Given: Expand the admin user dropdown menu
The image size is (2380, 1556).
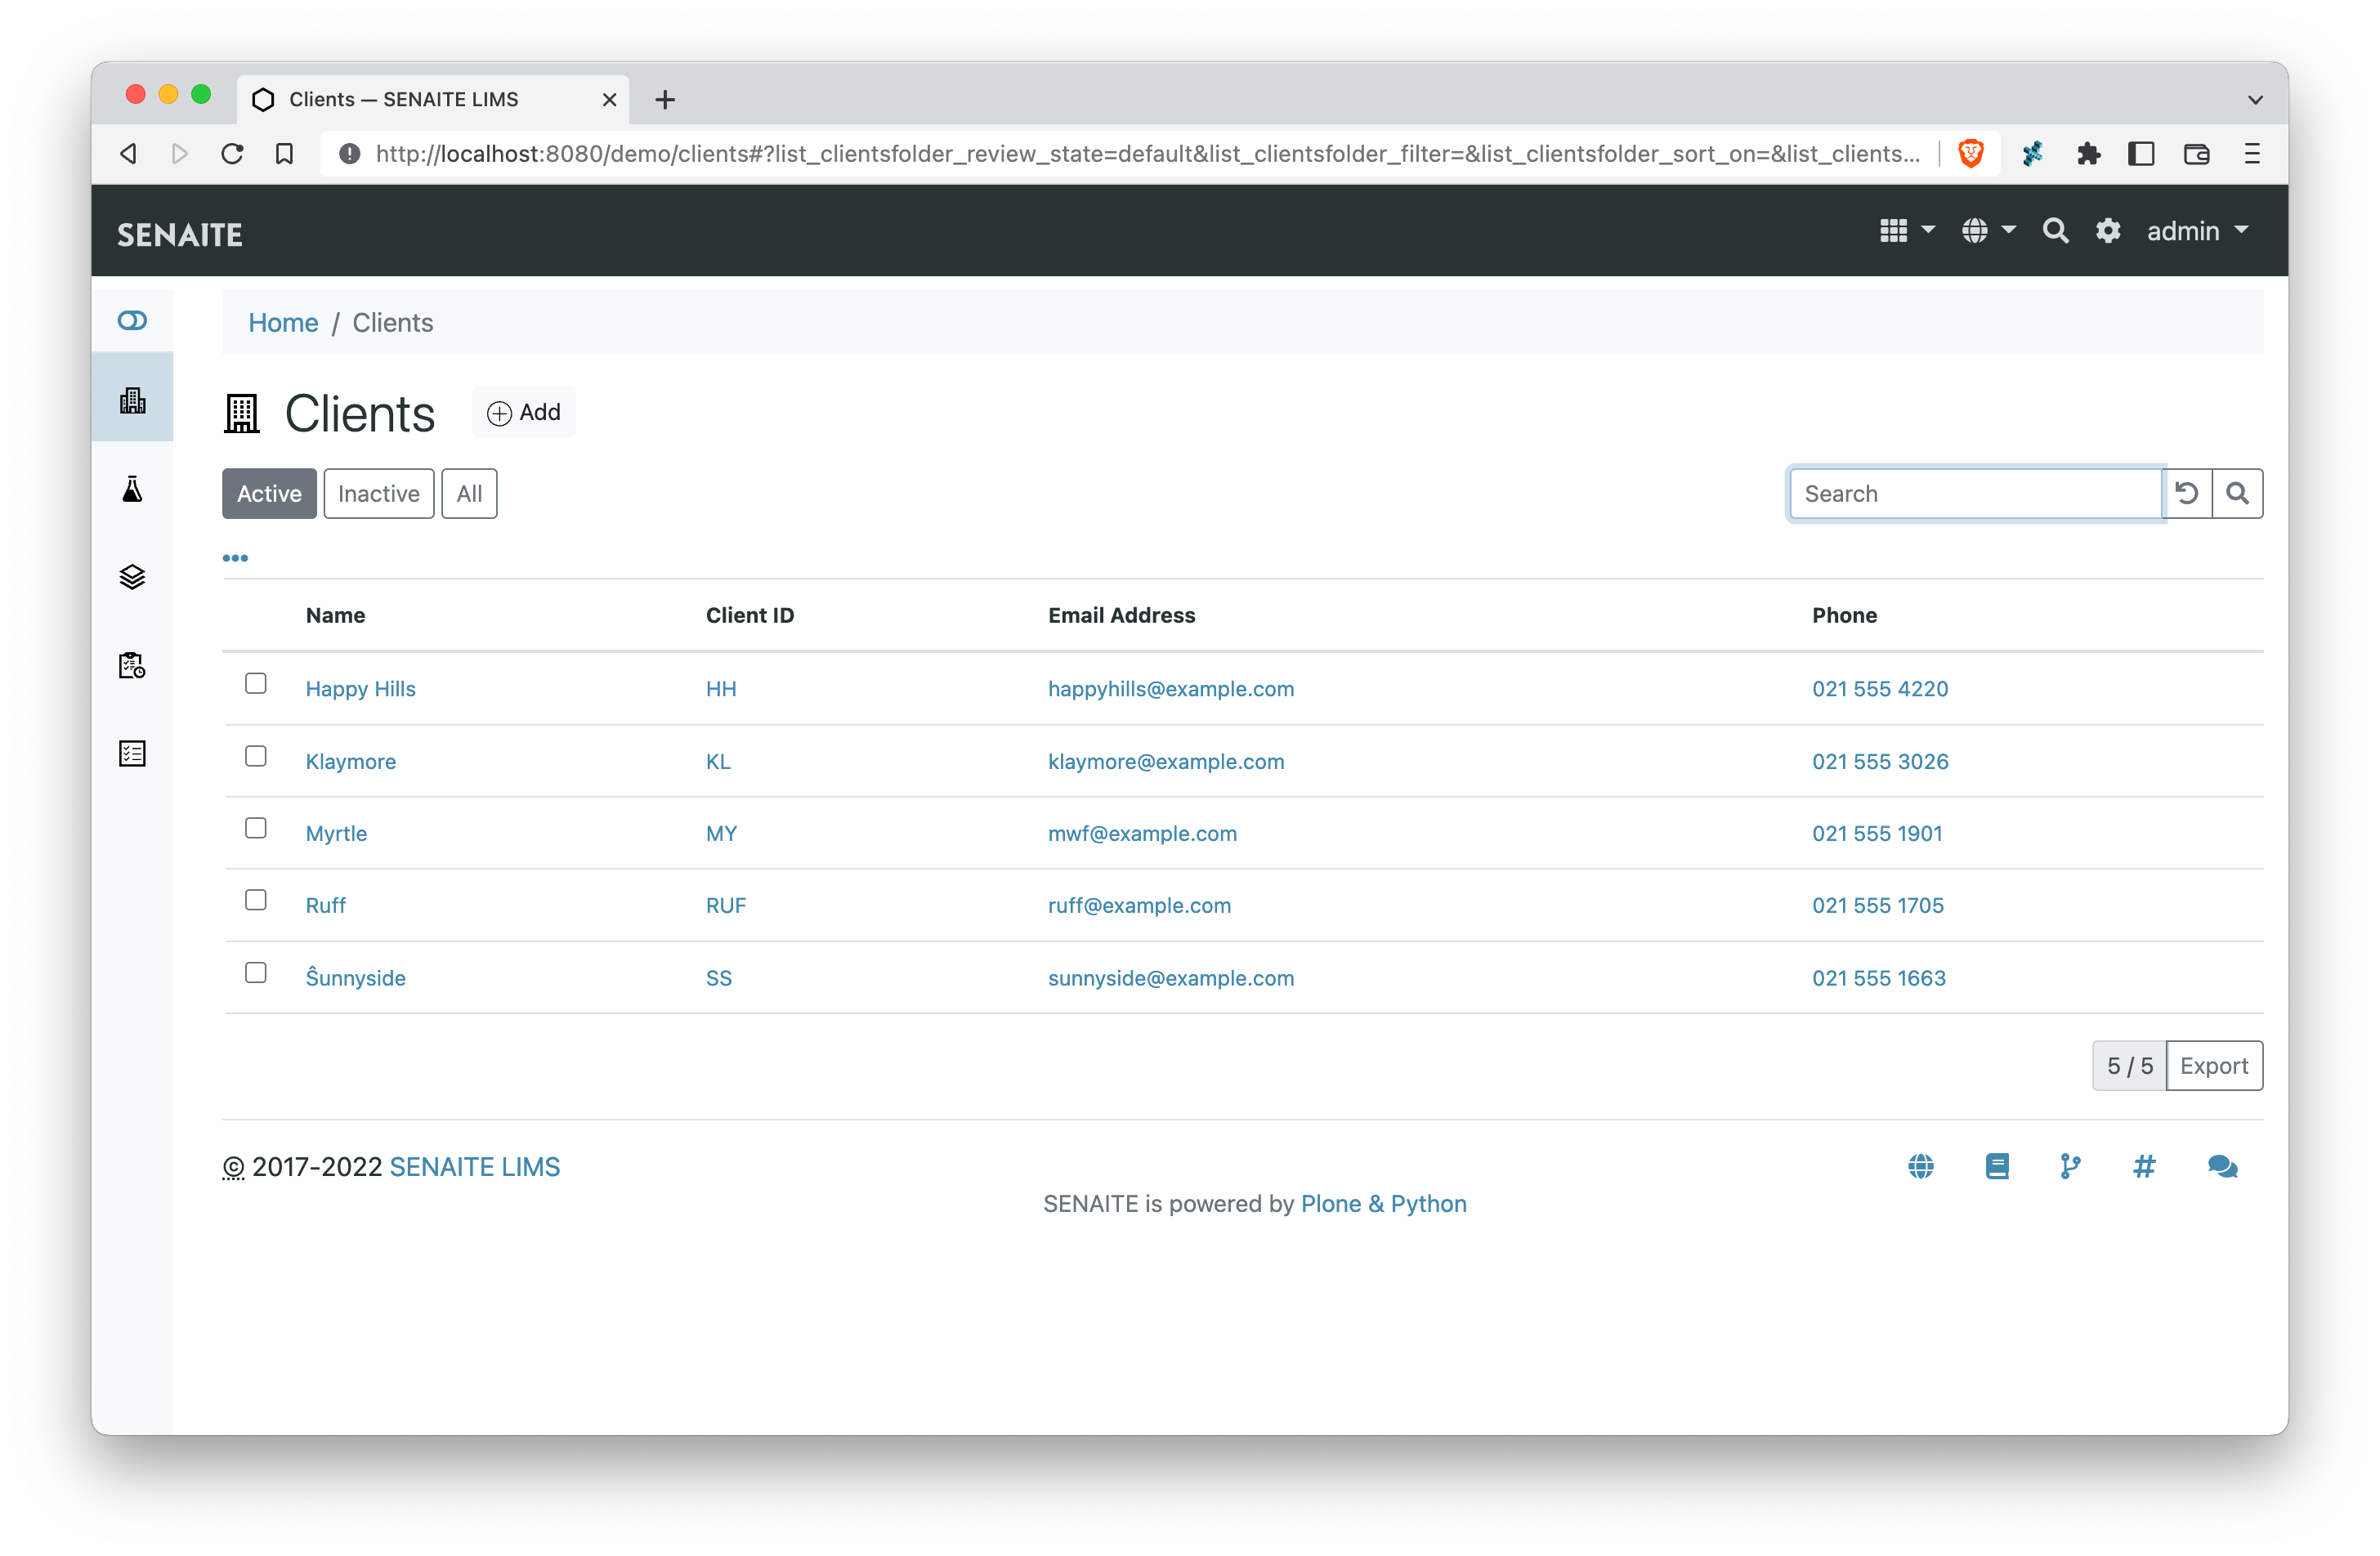Looking at the screenshot, I should pyautogui.click(x=2194, y=229).
